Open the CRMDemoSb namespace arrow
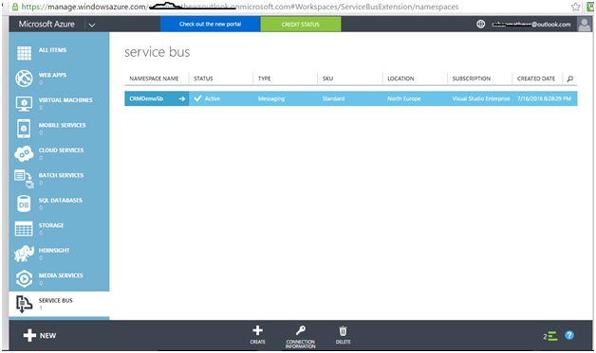596x353 pixels. tap(182, 98)
